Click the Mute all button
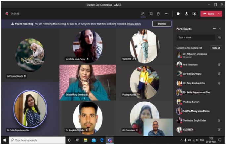This screenshot has height=144, width=226. tap(216, 48)
